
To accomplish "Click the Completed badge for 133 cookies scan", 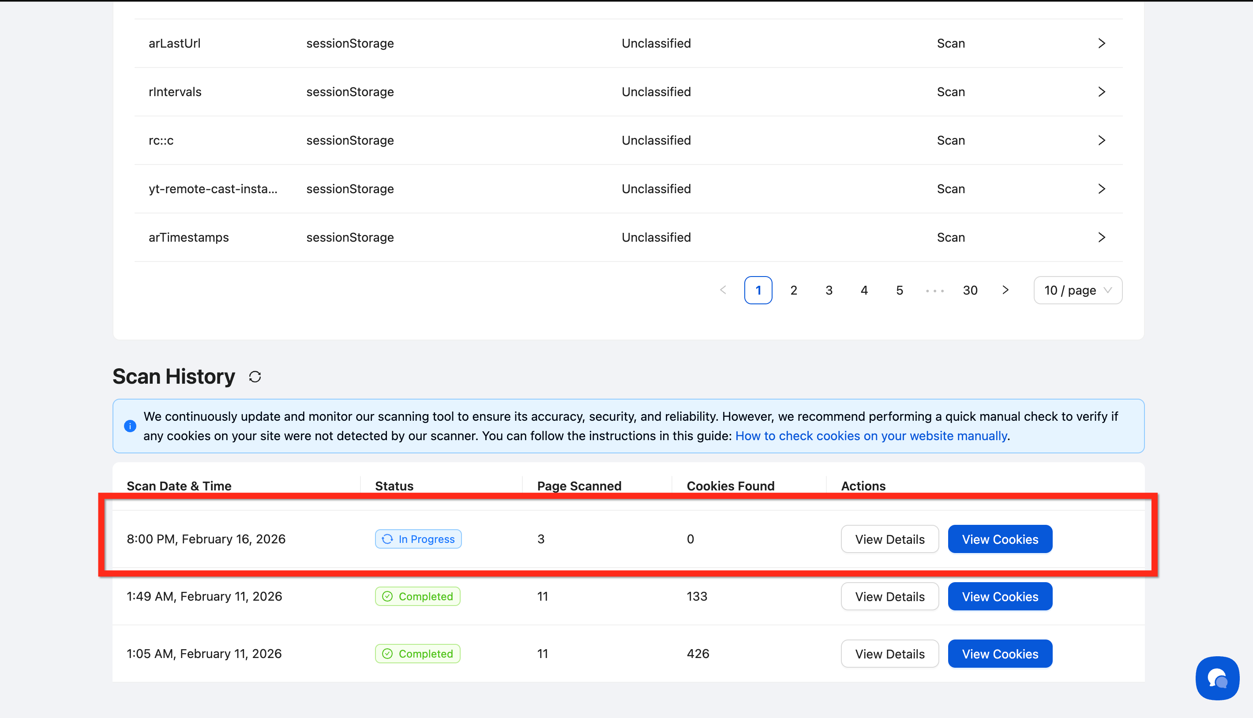I will tap(417, 596).
